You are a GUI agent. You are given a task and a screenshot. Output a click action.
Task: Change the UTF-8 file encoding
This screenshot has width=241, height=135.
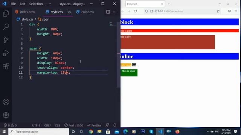[x=36, y=125]
